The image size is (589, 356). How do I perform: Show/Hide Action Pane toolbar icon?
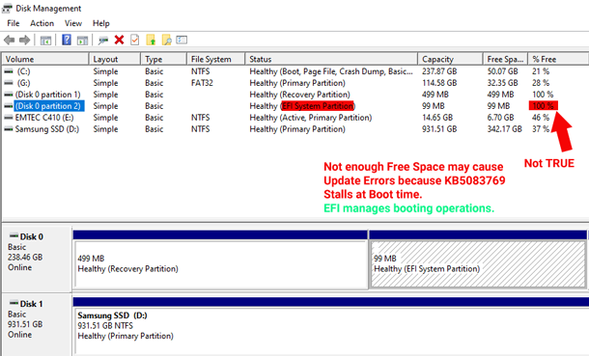[x=82, y=41]
